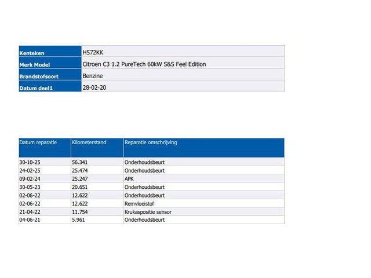
Task: Select the Citroen C3 model description text
Action: point(144,64)
